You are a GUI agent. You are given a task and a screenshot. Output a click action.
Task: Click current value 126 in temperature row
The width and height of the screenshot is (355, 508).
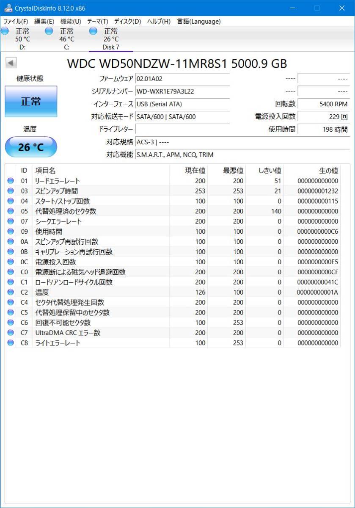tap(200, 292)
